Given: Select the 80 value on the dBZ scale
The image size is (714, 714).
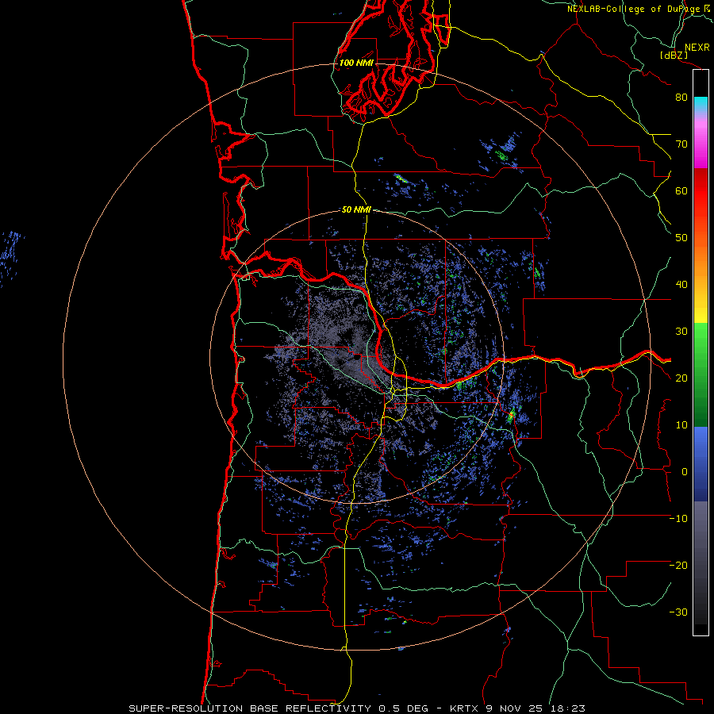Looking at the screenshot, I should [x=681, y=98].
